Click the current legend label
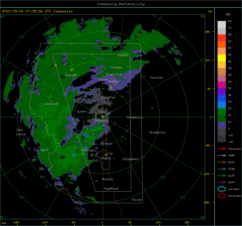 233,189
